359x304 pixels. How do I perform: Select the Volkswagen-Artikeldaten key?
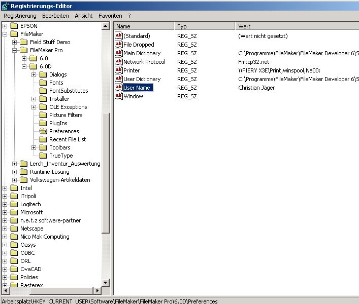pyautogui.click(x=60, y=180)
